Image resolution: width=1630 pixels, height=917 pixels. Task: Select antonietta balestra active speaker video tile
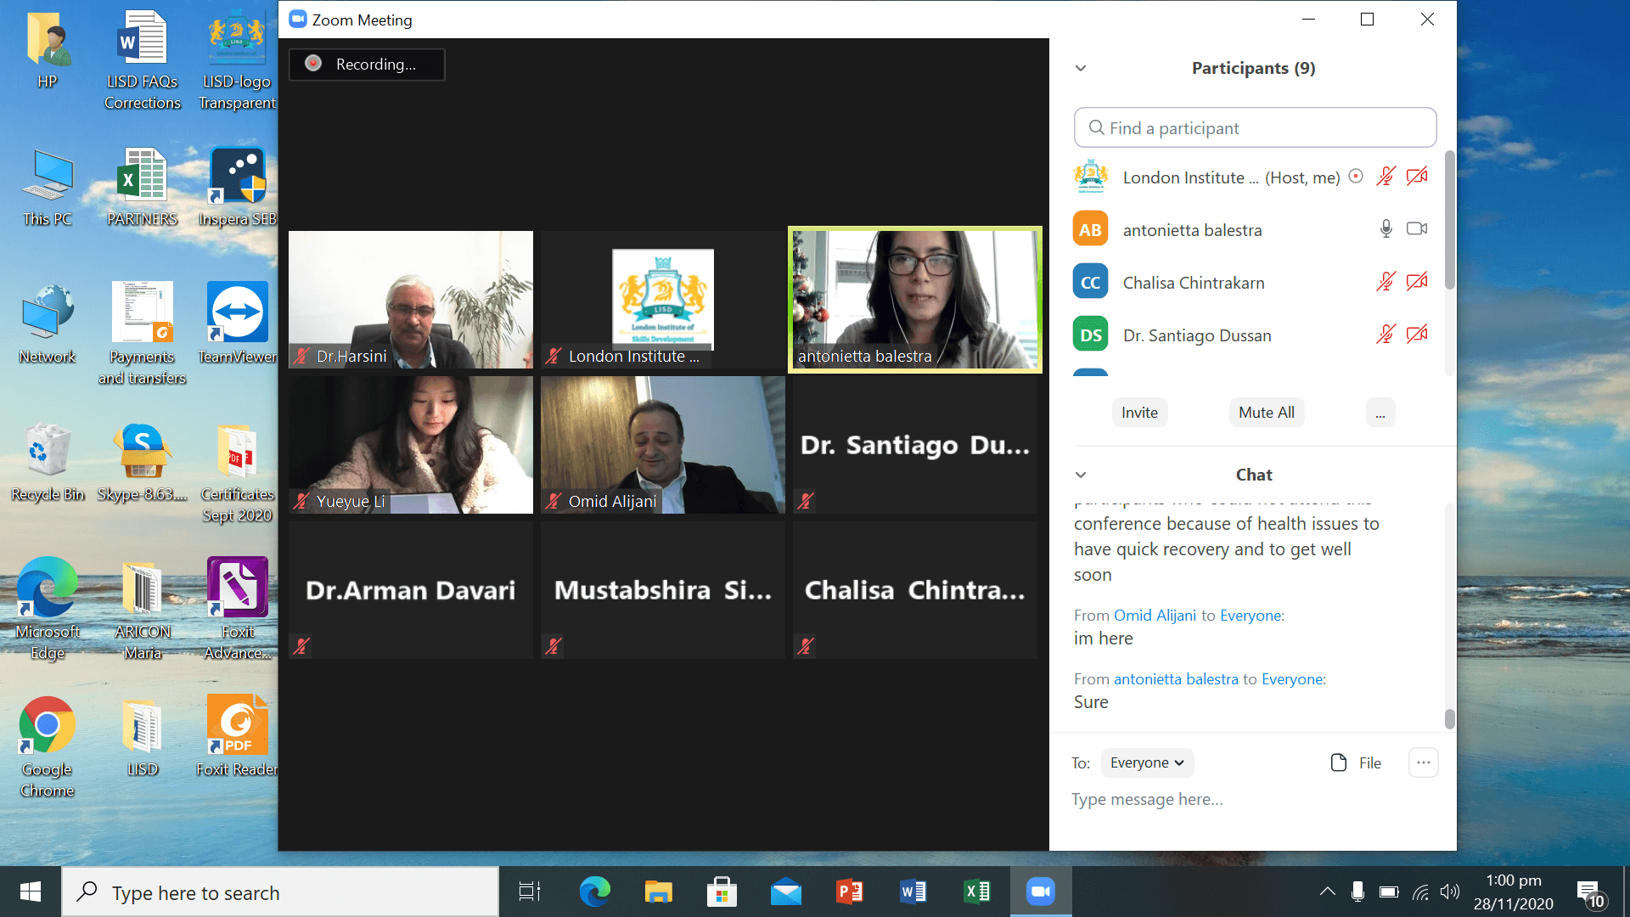pyautogui.click(x=915, y=300)
